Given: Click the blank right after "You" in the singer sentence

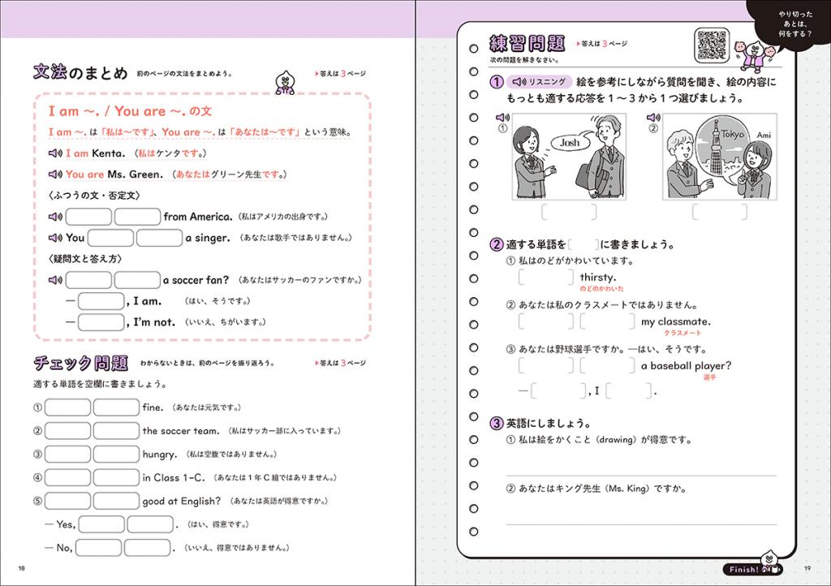Looking at the screenshot, I should (110, 238).
